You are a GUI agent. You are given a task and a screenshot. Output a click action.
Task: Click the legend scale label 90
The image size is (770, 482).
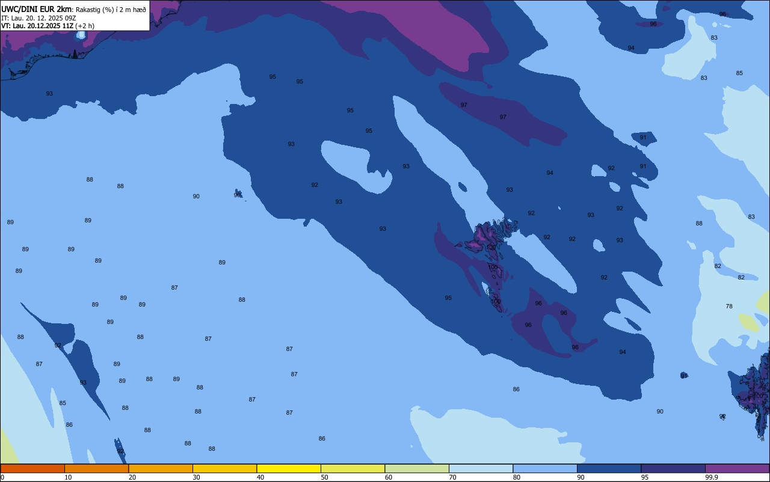[581, 477]
